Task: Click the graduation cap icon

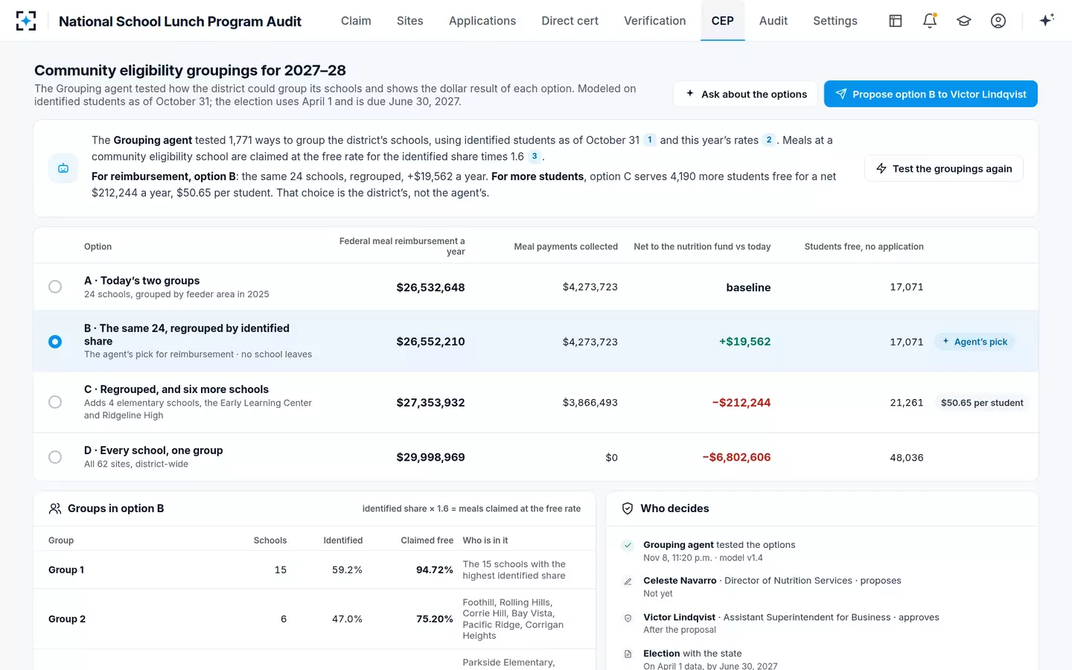Action: (964, 21)
